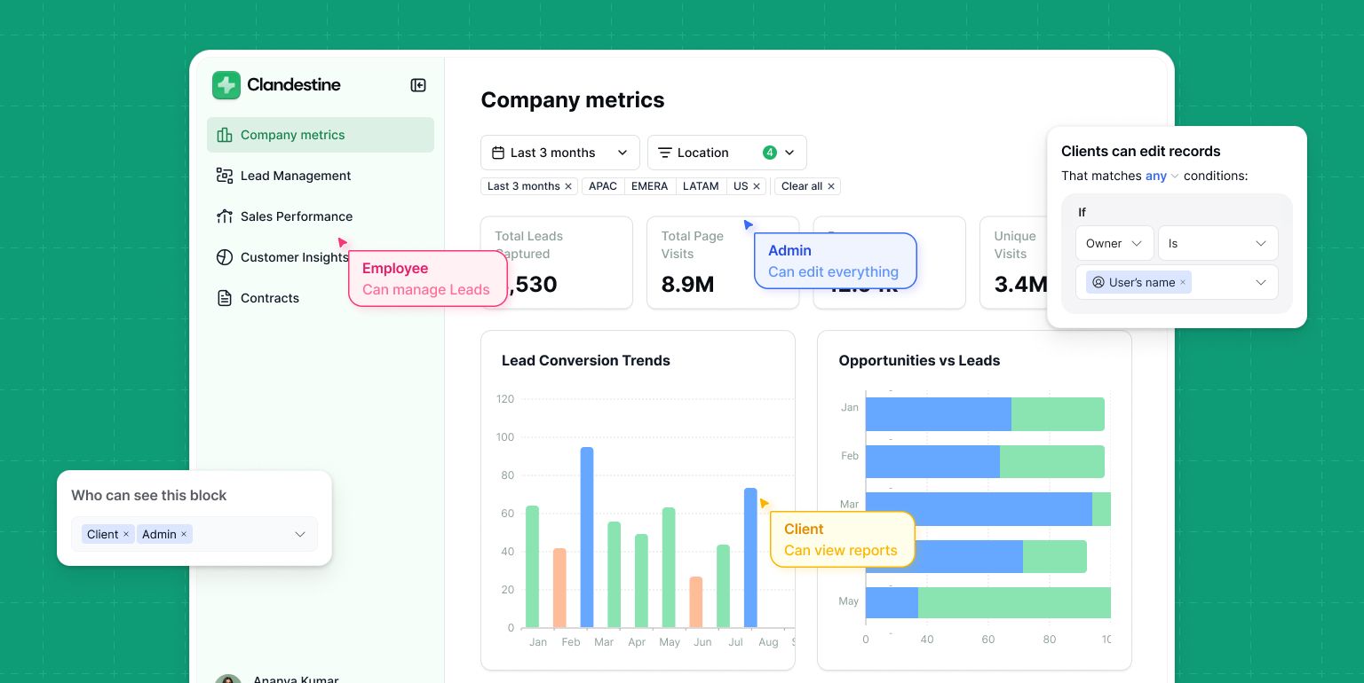Remove the Client tag from visibility block
This screenshot has height=683, width=1364.
pyautogui.click(x=126, y=534)
